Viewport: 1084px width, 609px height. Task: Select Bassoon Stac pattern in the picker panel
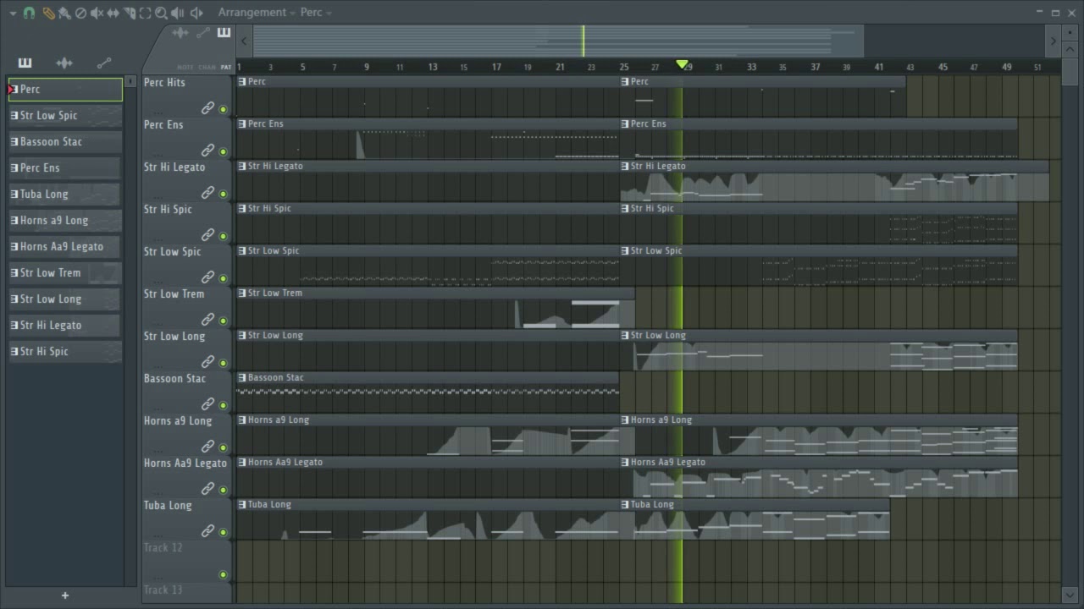click(65, 142)
